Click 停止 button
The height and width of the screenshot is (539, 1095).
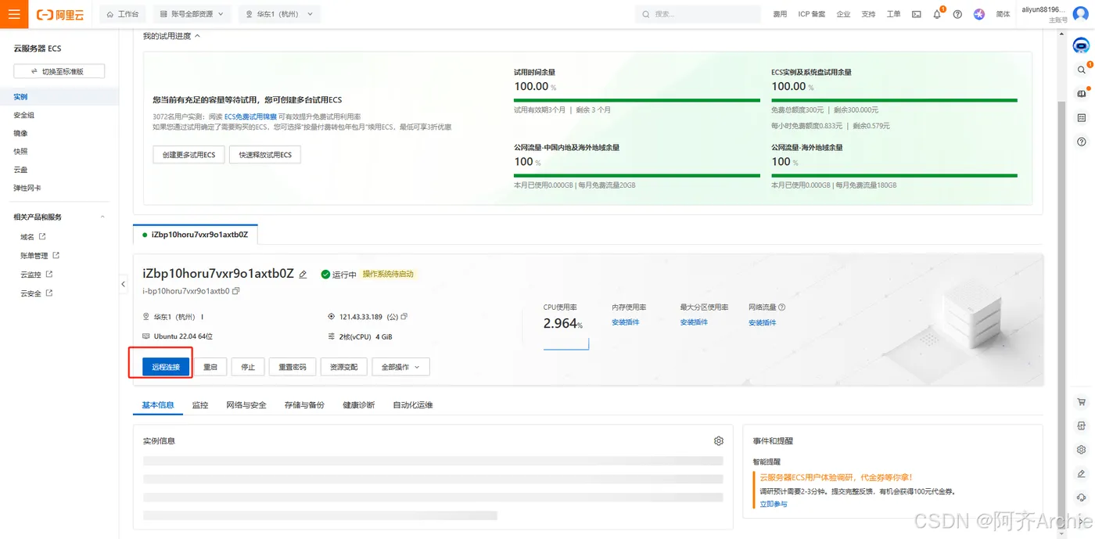248,367
